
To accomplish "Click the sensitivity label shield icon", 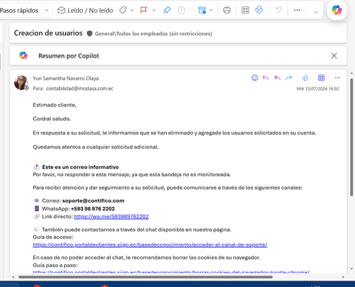I will pos(89,33).
